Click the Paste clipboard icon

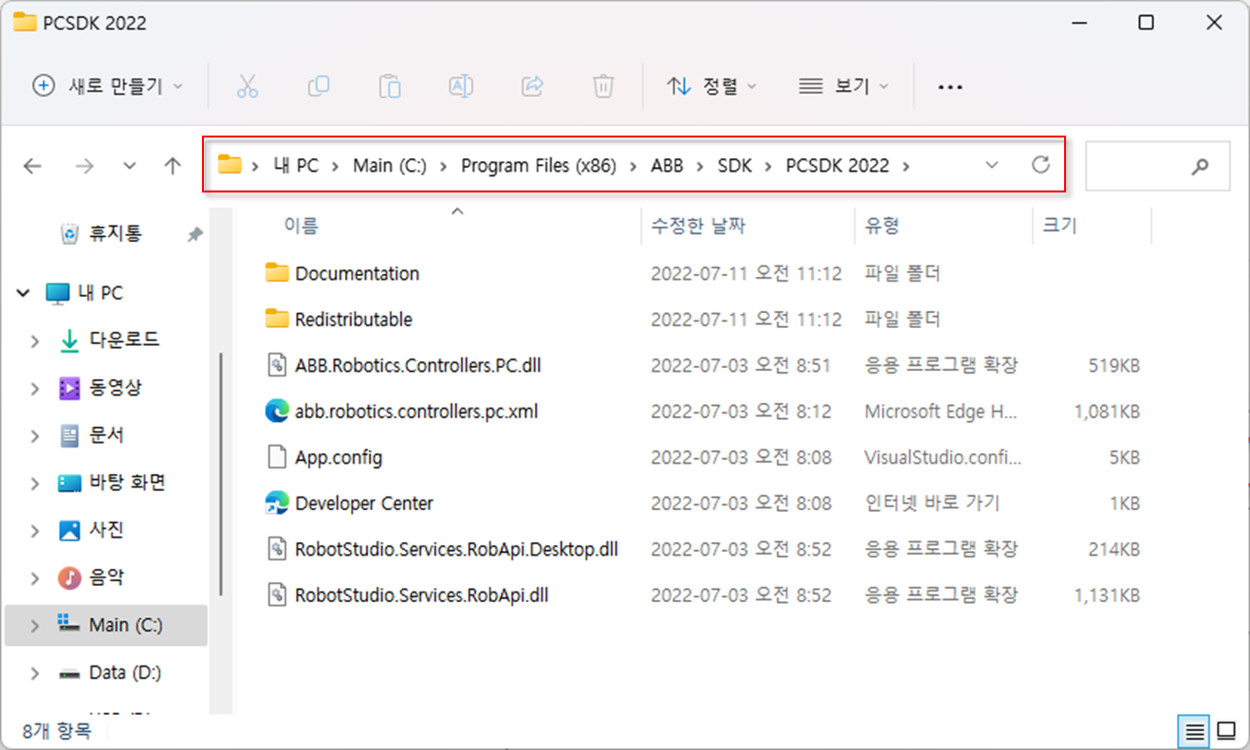(x=390, y=86)
